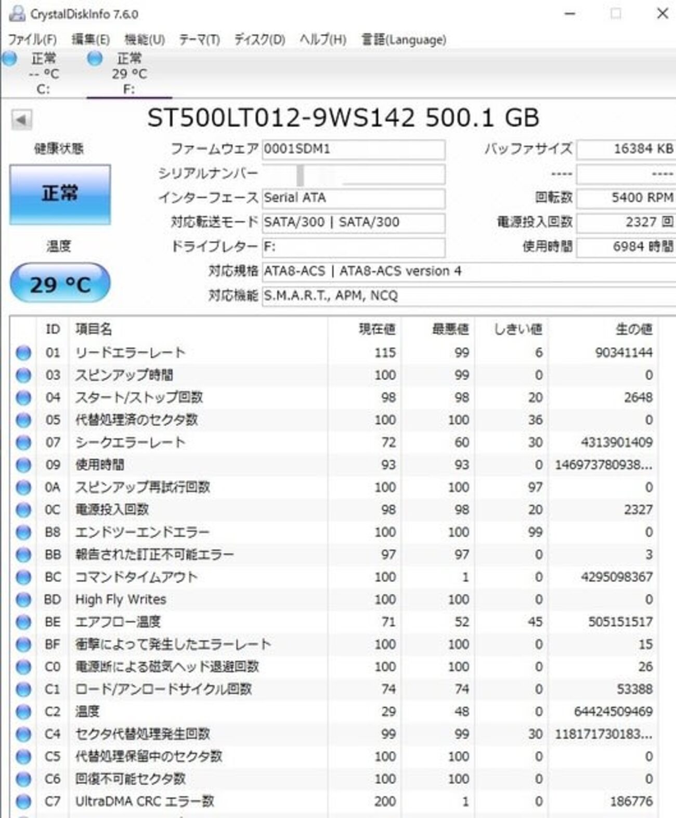Image resolution: width=676 pixels, height=818 pixels.
Task: Select the High Fly Writes attribute name
Action: [x=121, y=600]
